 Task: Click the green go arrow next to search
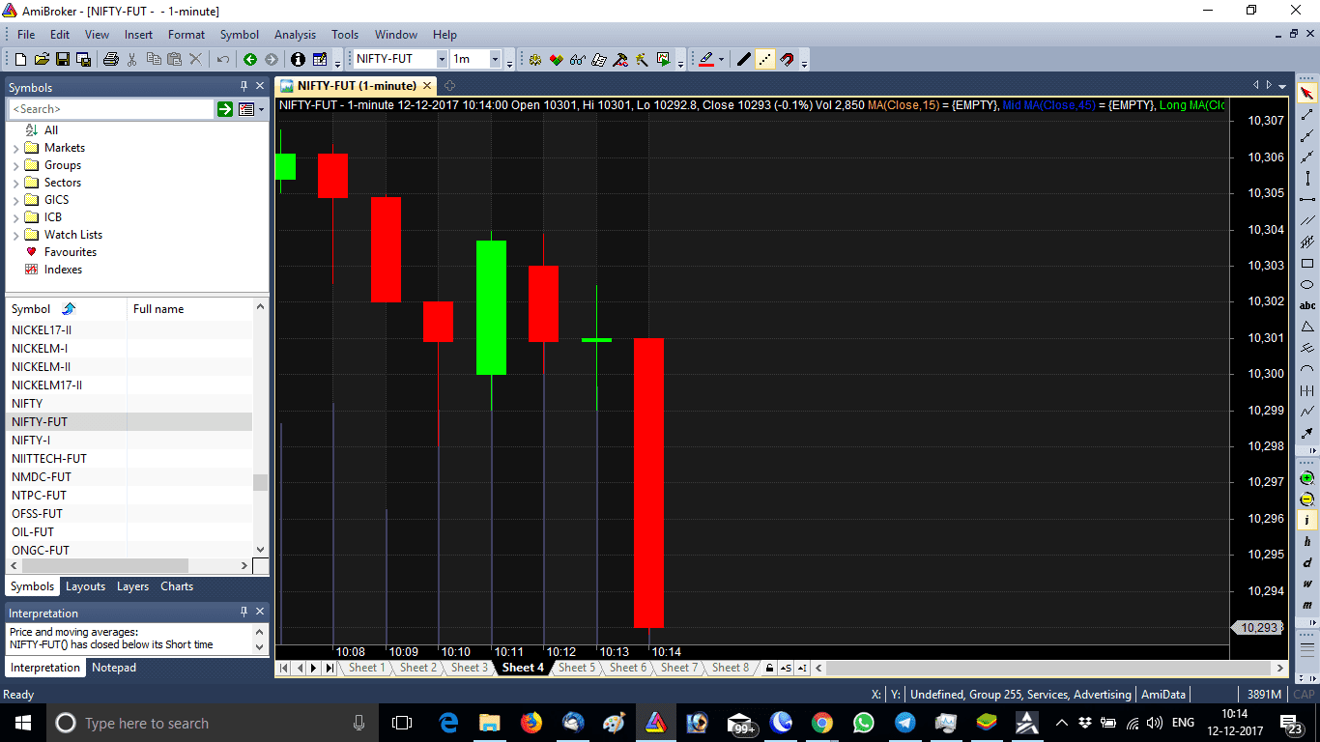click(225, 109)
